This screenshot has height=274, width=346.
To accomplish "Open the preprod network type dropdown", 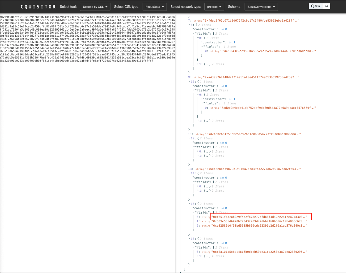I will tap(214, 7).
